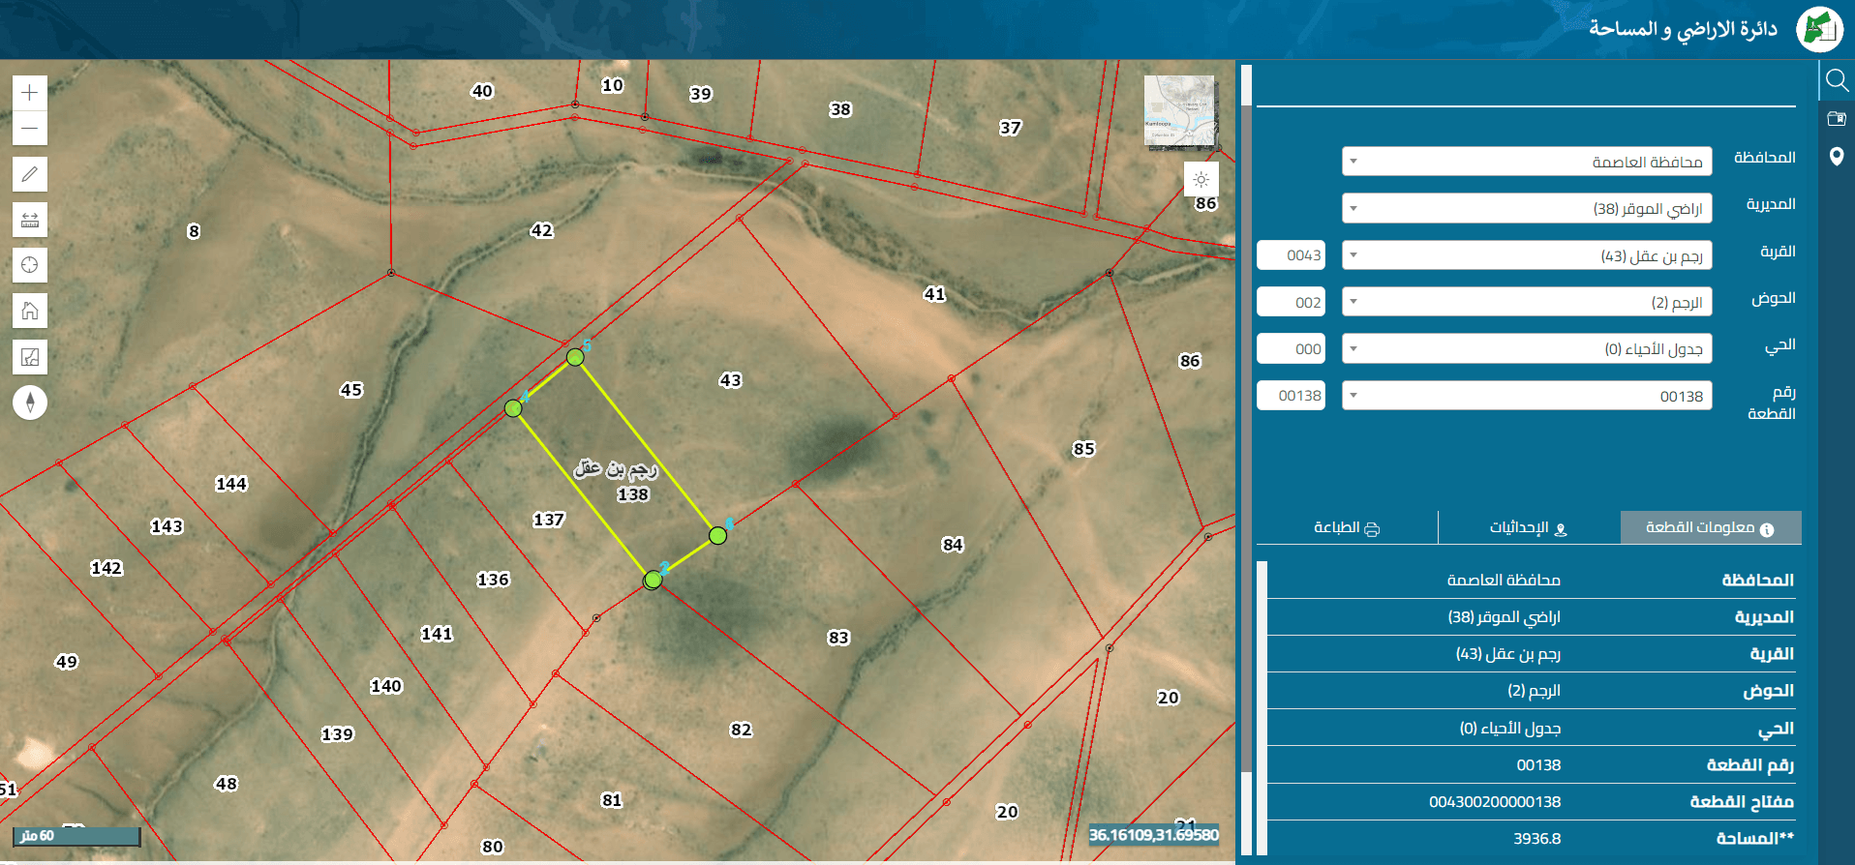Return map to home extent

[30, 311]
